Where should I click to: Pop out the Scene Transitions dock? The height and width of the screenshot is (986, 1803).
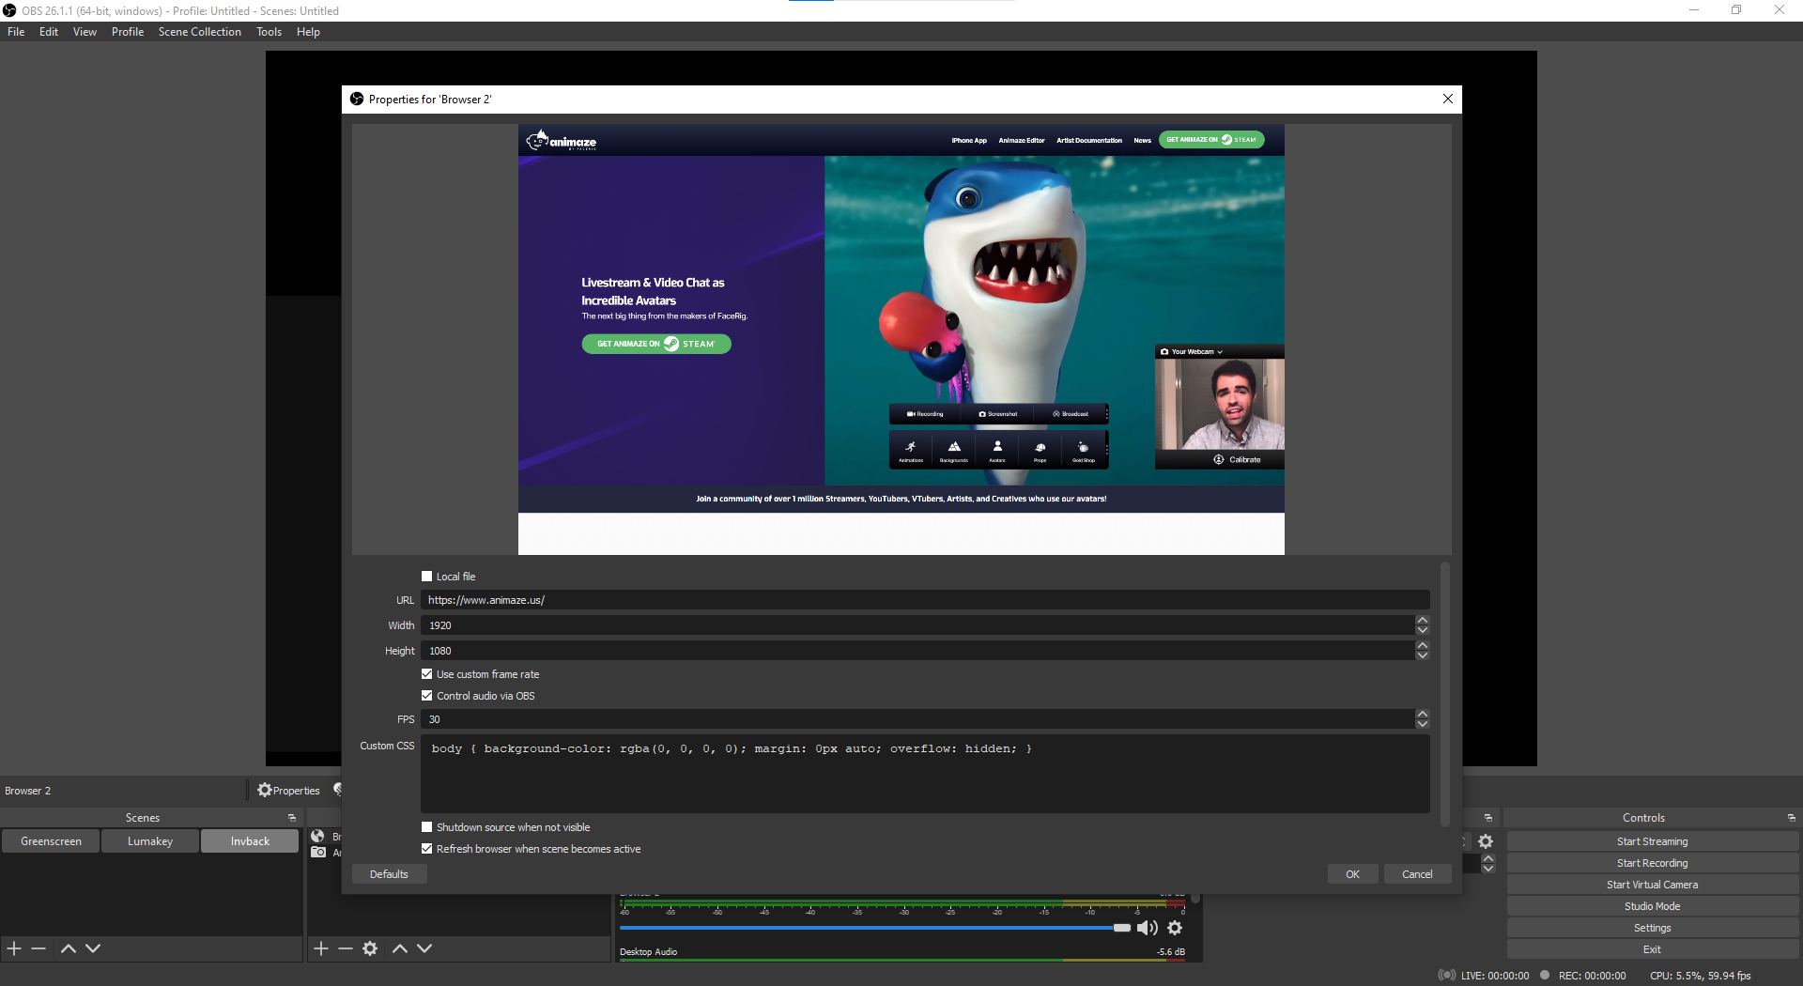(1488, 818)
